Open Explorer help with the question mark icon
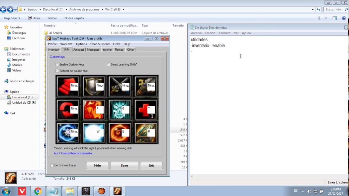349x196 pixels. [344, 18]
